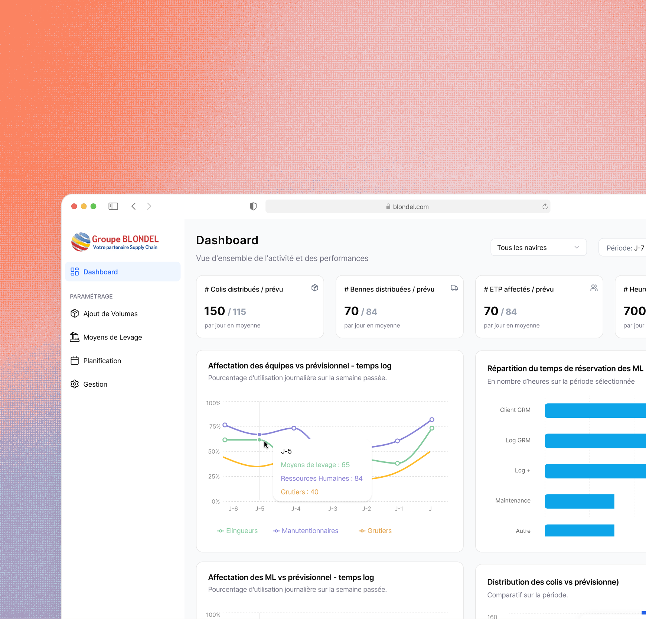Open the Dashboard menu item
Image resolution: width=646 pixels, height=619 pixels.
pos(123,272)
